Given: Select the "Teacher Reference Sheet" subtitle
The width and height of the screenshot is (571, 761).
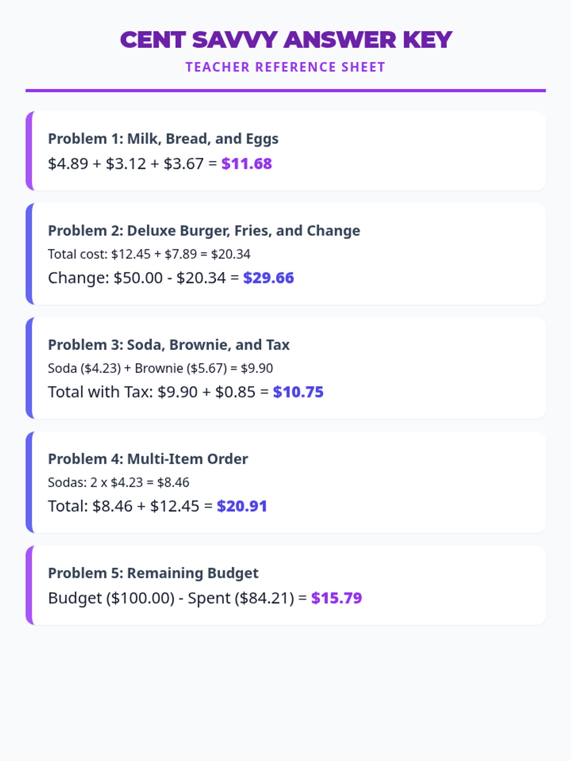Looking at the screenshot, I should click(x=285, y=67).
